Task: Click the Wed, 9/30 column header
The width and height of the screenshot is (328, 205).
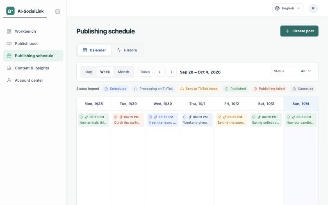Action: tap(163, 104)
